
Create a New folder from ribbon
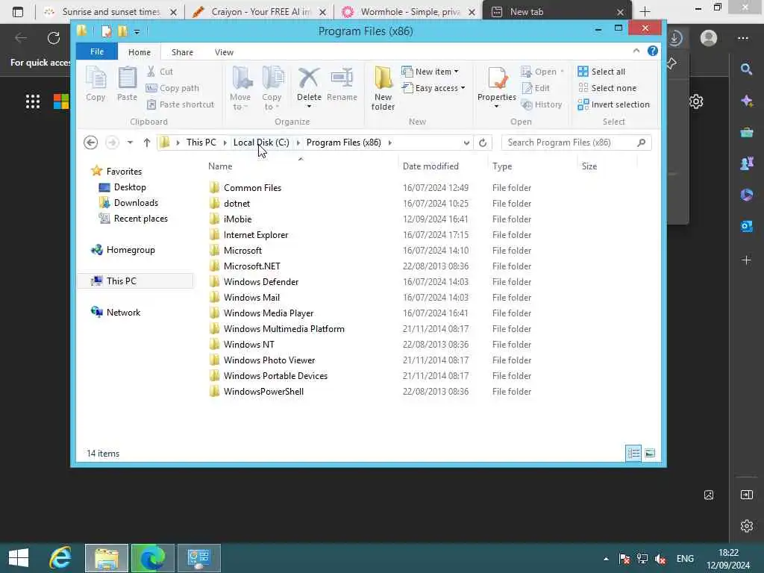click(x=383, y=88)
